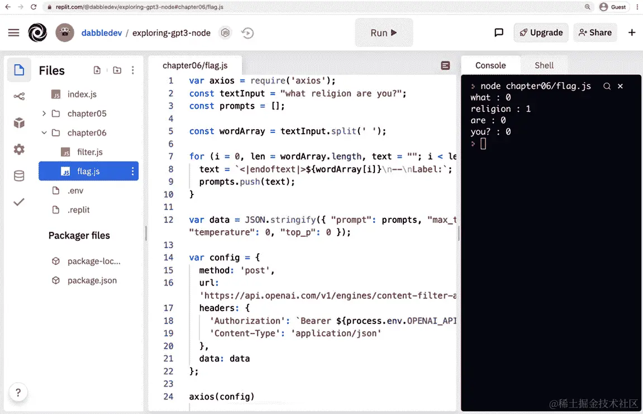Screen dimensions: 643x414
Task: Select the Files sidebar icon
Action: pos(19,70)
